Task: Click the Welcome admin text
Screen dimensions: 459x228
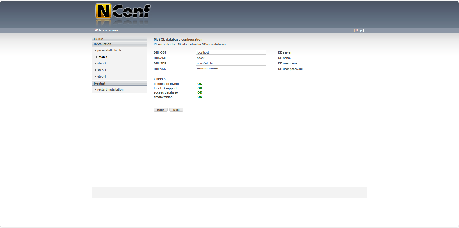Action: tap(106, 30)
